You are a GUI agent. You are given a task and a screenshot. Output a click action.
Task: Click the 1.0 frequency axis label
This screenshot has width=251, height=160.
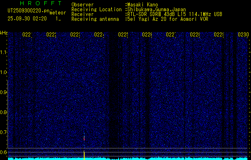(x=4, y=72)
